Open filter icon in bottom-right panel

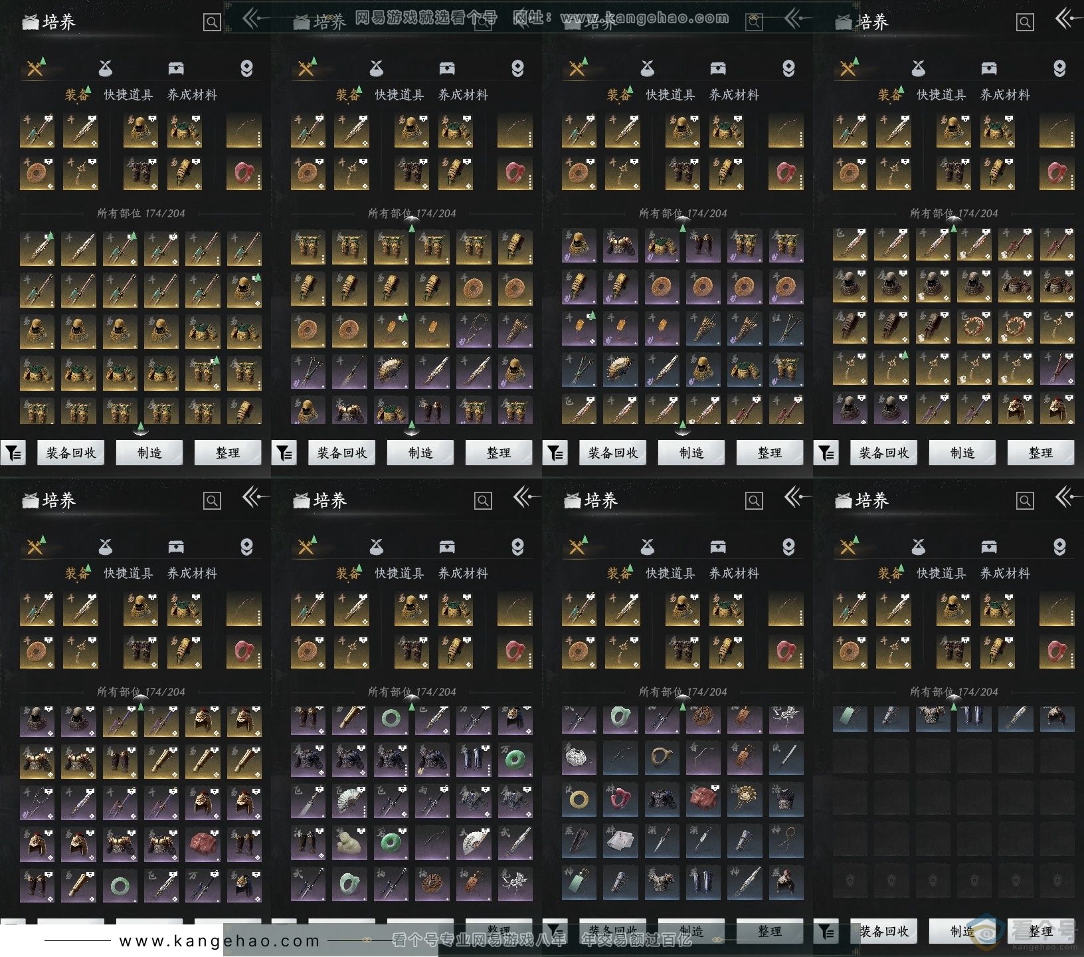(826, 932)
